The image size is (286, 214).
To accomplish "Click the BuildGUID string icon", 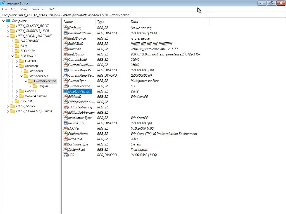I will 65,43.
